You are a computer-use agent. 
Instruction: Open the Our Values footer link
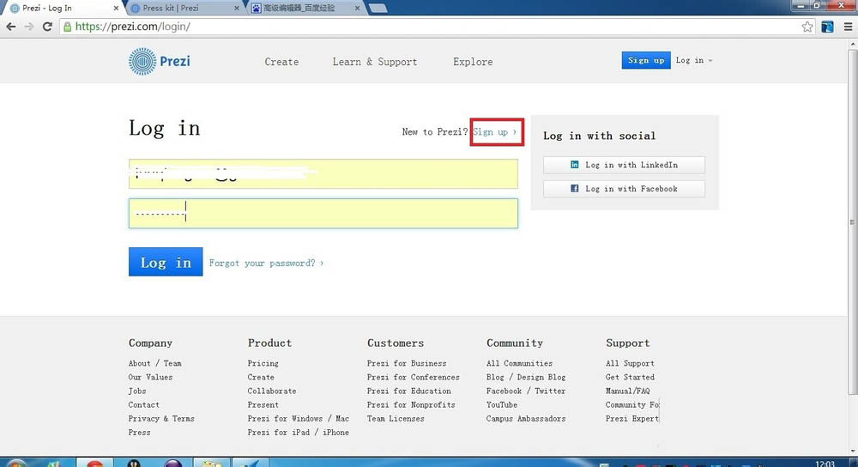150,377
